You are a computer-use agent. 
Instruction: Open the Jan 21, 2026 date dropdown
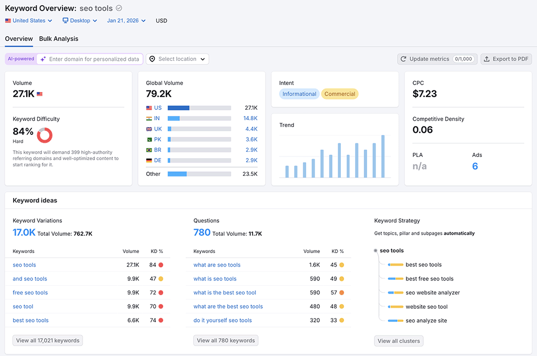click(126, 20)
